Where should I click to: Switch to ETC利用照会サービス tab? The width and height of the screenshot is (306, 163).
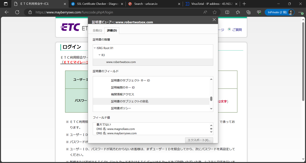click(x=40, y=4)
